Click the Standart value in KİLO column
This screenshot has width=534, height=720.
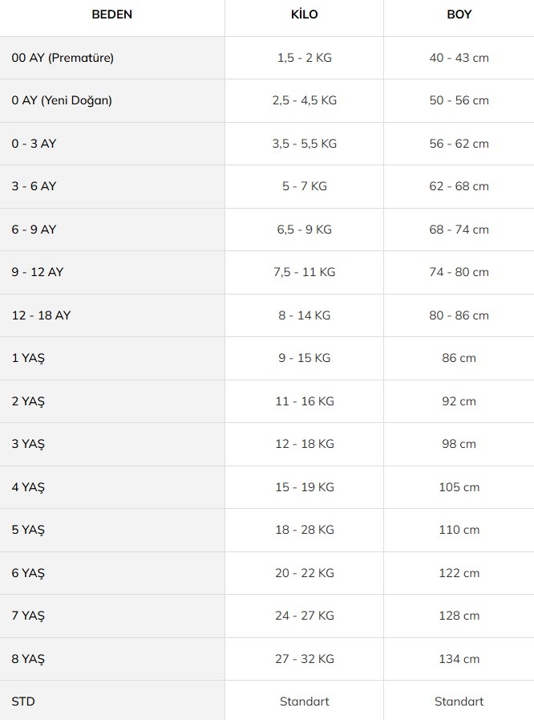click(304, 702)
